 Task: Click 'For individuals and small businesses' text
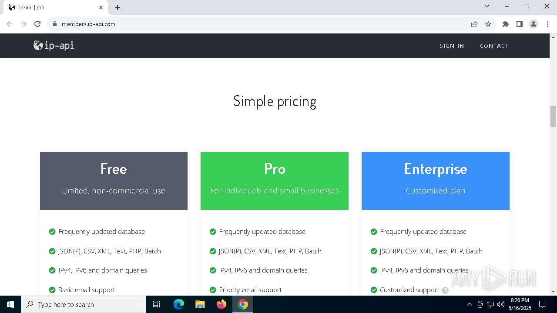(275, 190)
